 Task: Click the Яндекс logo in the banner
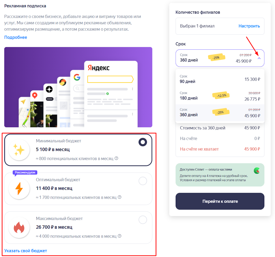[x=98, y=68]
